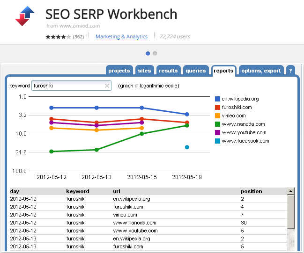Select the reports tab
Screen dimensions: 304x253
[x=223, y=71]
